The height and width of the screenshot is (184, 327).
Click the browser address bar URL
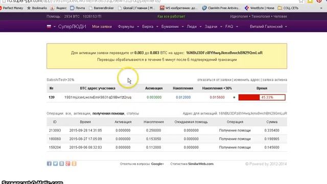point(83,1)
